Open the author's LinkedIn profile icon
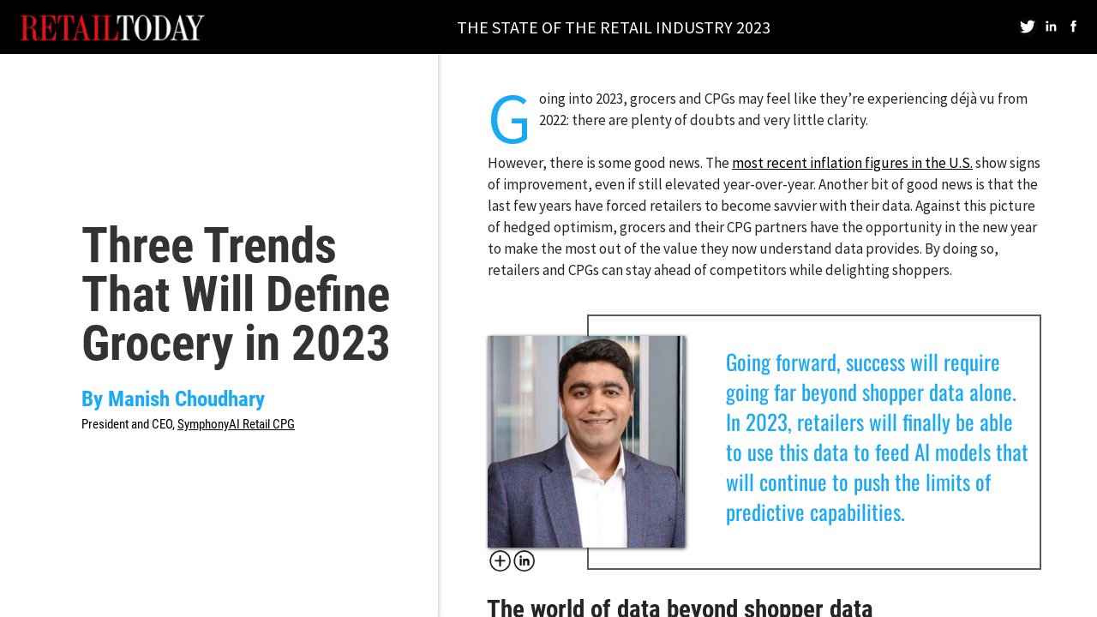Image resolution: width=1097 pixels, height=617 pixels. pyautogui.click(x=524, y=561)
